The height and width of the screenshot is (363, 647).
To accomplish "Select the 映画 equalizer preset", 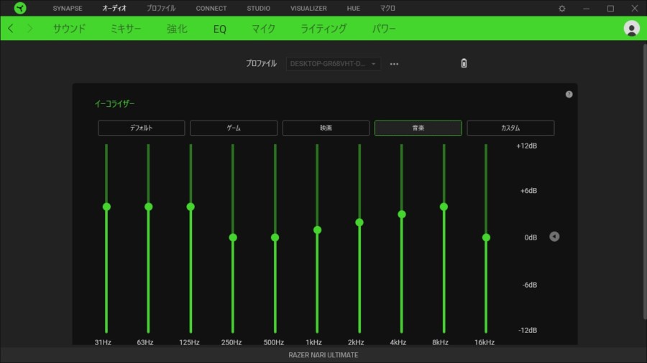I will pyautogui.click(x=326, y=128).
